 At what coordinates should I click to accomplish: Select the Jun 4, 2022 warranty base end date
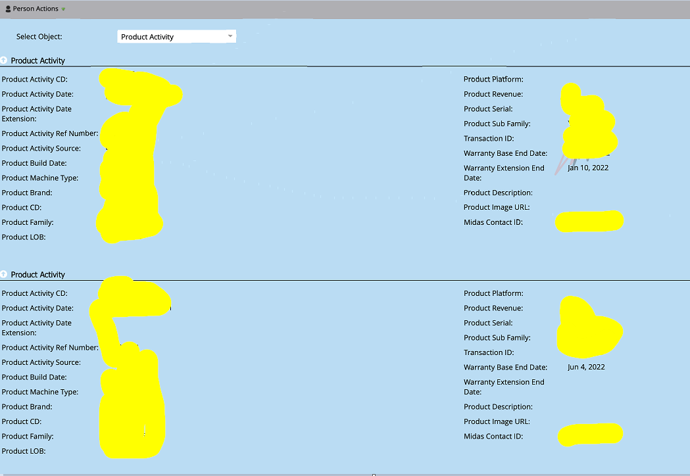tap(585, 367)
